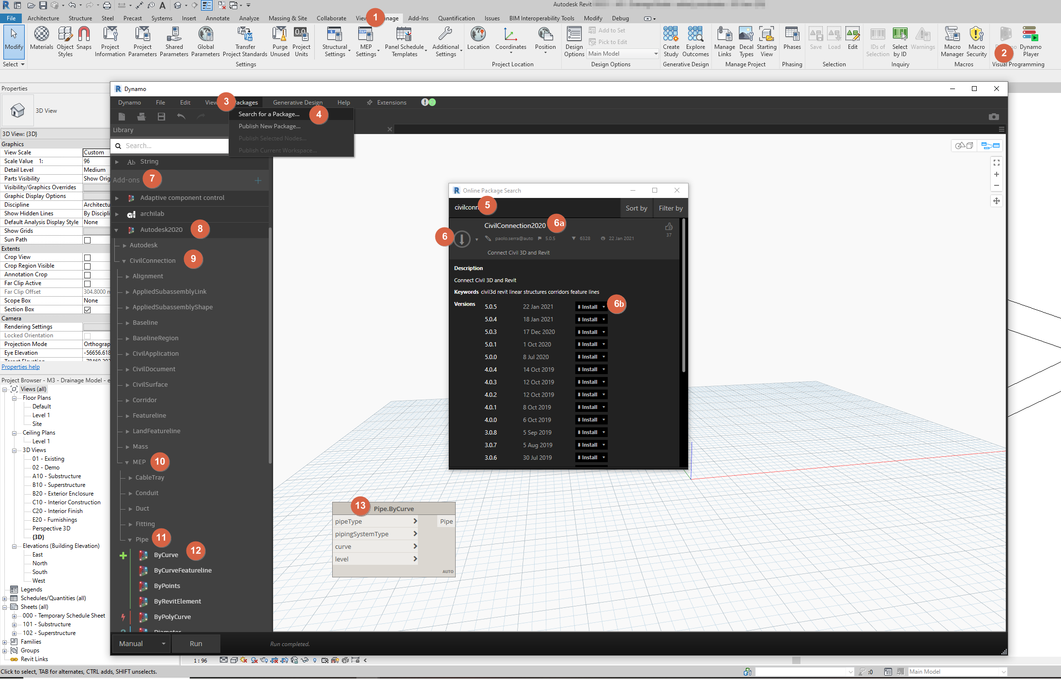Screen dimensions: 1061x679
Task: Click the zoom-in control on Dynamo canvas
Action: tap(997, 174)
